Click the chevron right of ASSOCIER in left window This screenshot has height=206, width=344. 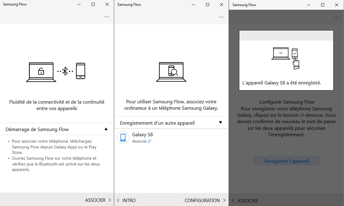[x=110, y=200]
